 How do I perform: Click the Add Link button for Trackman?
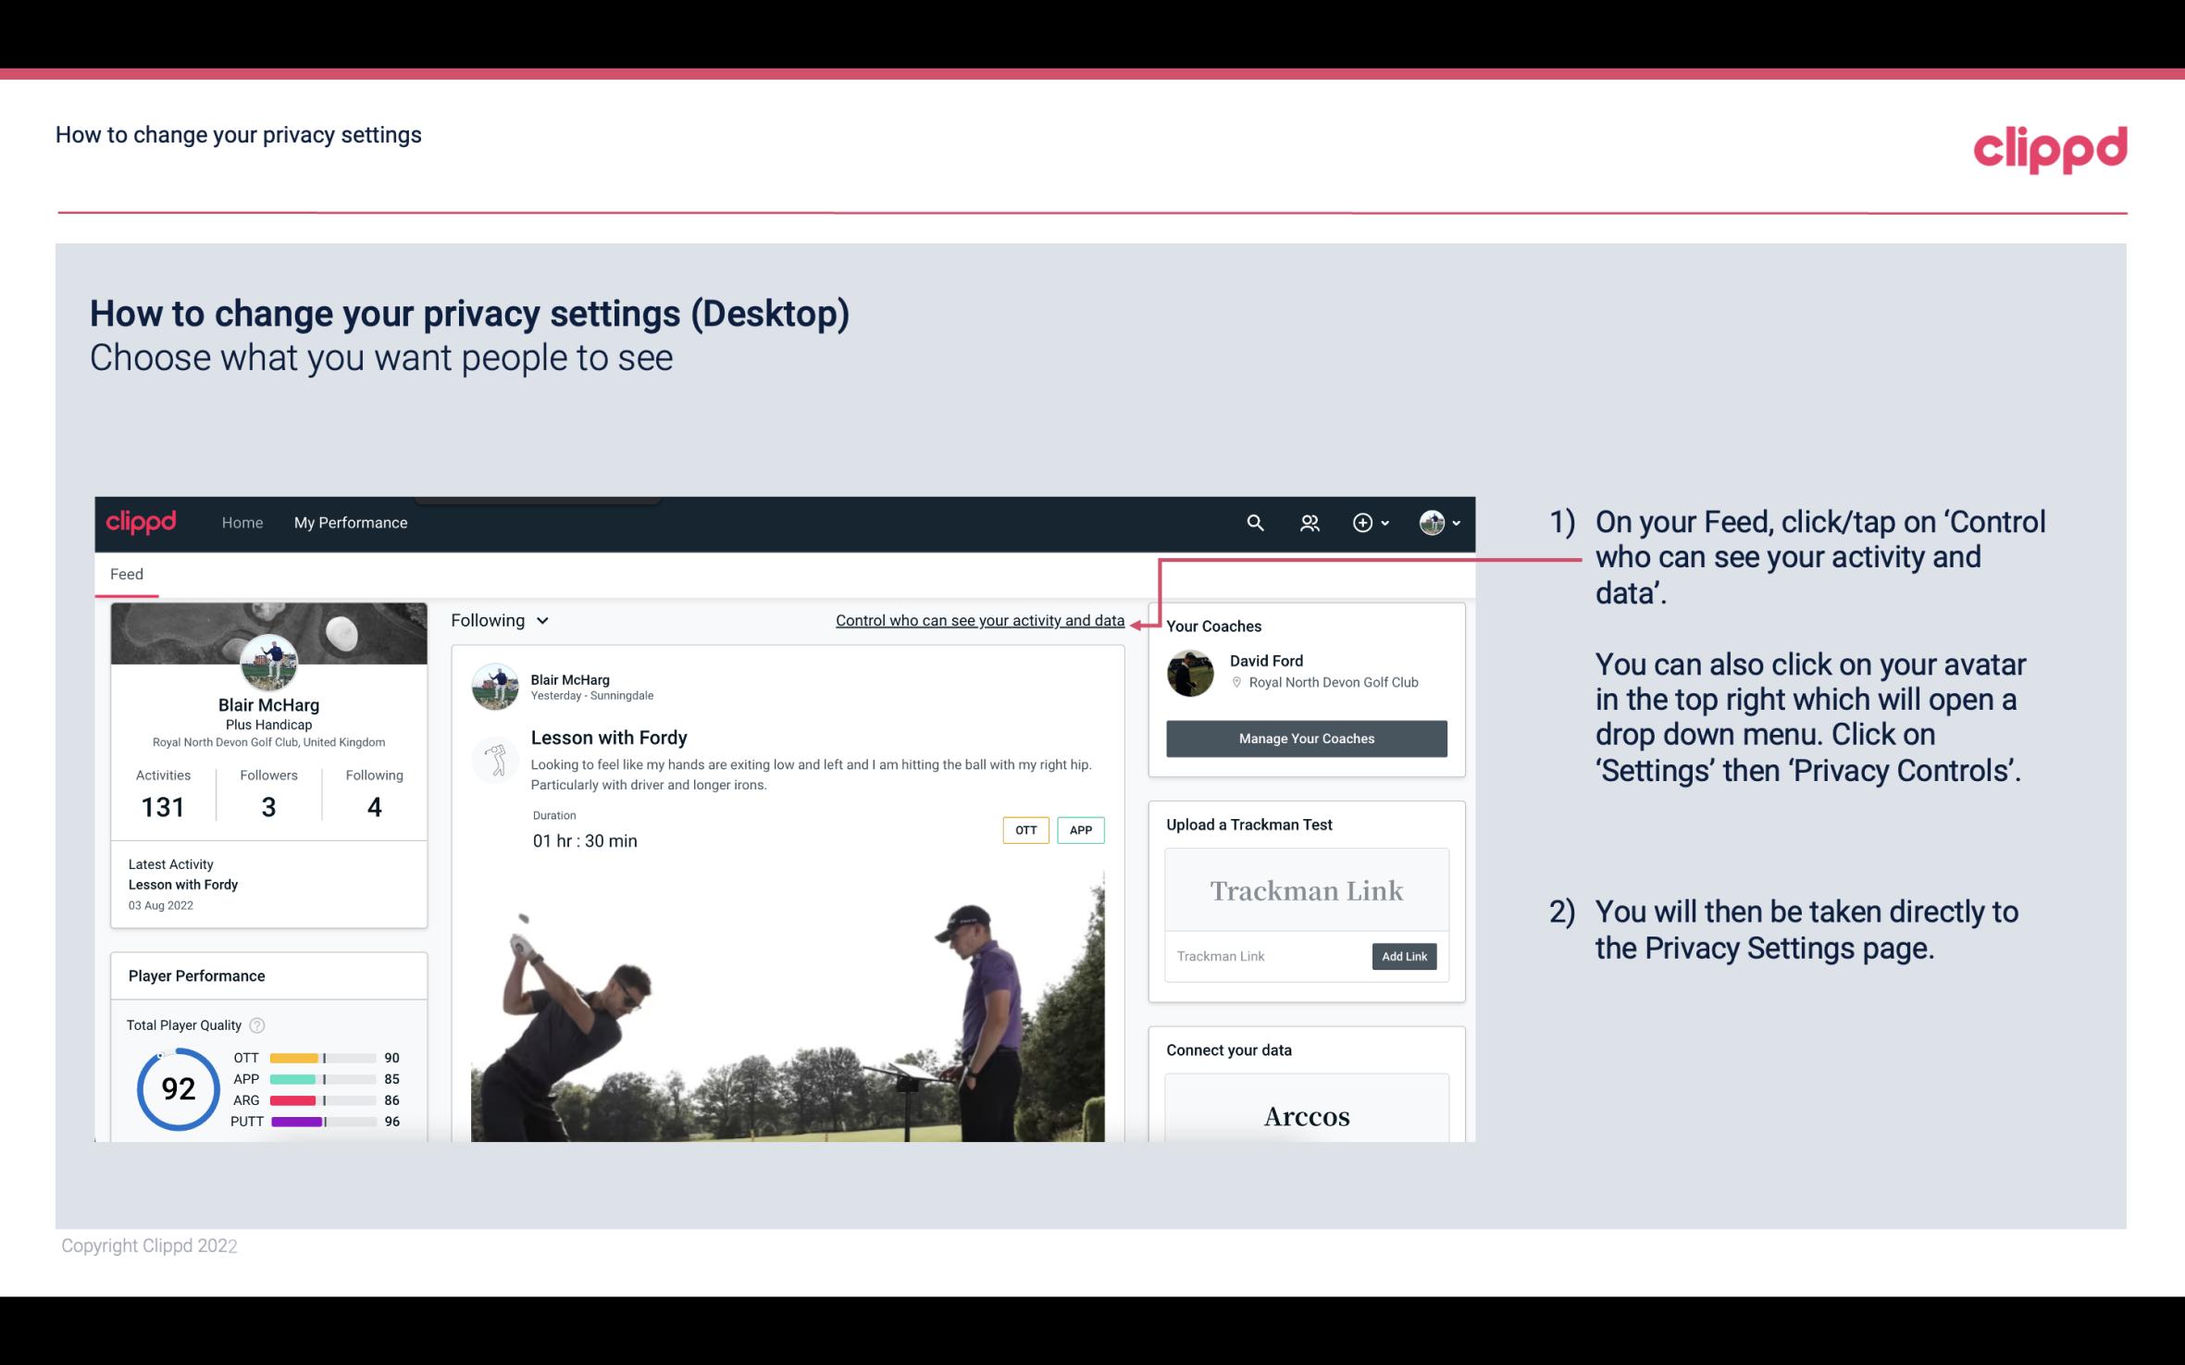pos(1402,956)
